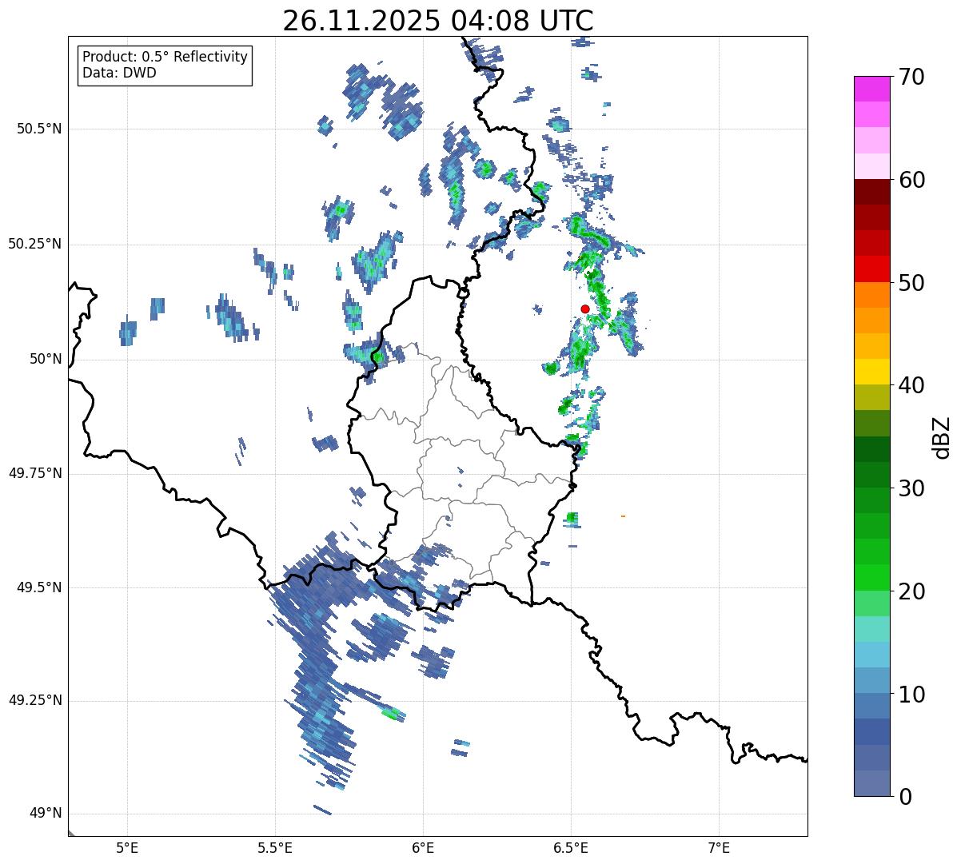Click the small orange echo east of Luxembourg
The width and height of the screenshot is (961, 864).
point(624,516)
